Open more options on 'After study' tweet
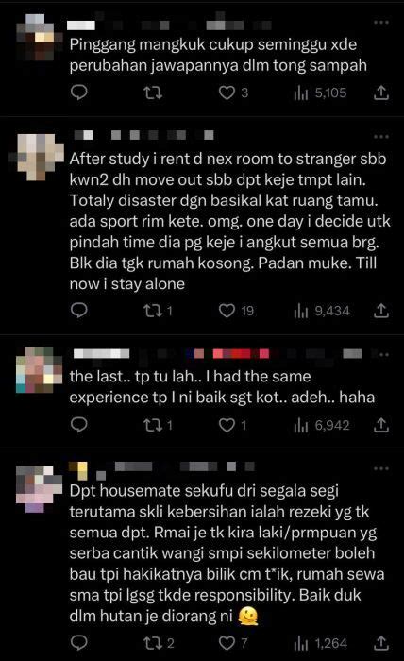 coord(381,136)
